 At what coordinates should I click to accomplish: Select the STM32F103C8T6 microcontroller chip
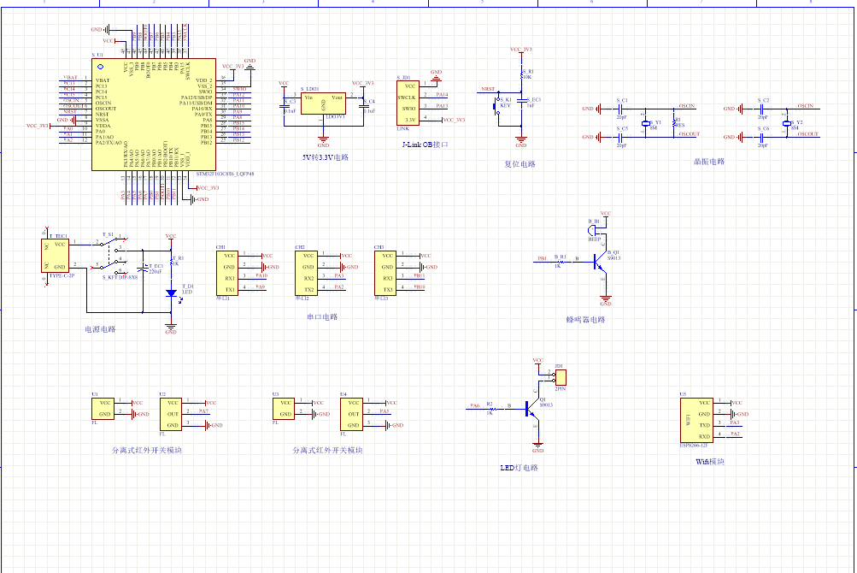pos(154,113)
